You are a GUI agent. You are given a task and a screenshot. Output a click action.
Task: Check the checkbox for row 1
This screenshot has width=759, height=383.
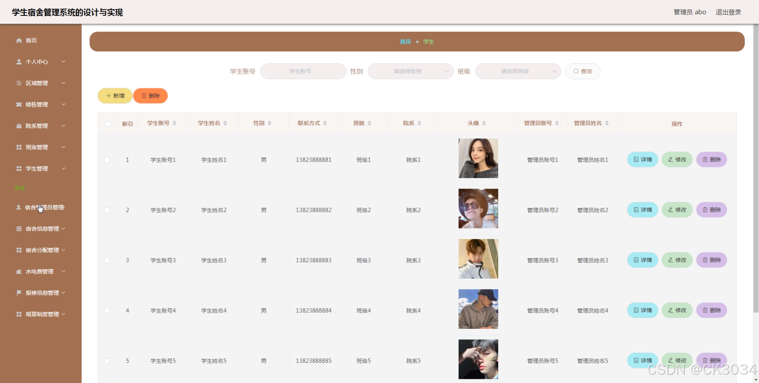[x=107, y=159]
